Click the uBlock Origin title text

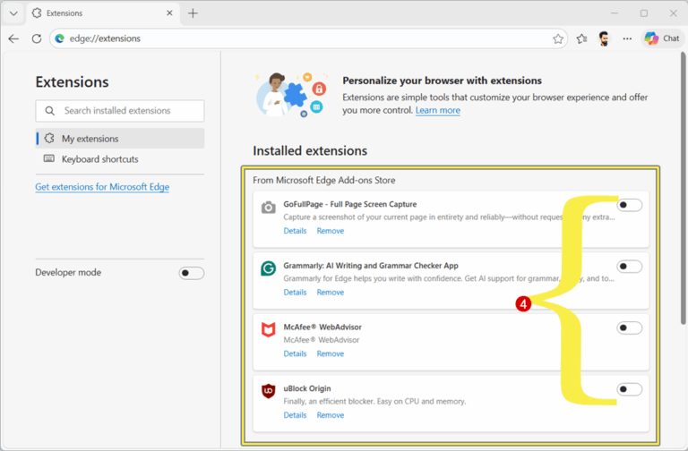tap(307, 388)
